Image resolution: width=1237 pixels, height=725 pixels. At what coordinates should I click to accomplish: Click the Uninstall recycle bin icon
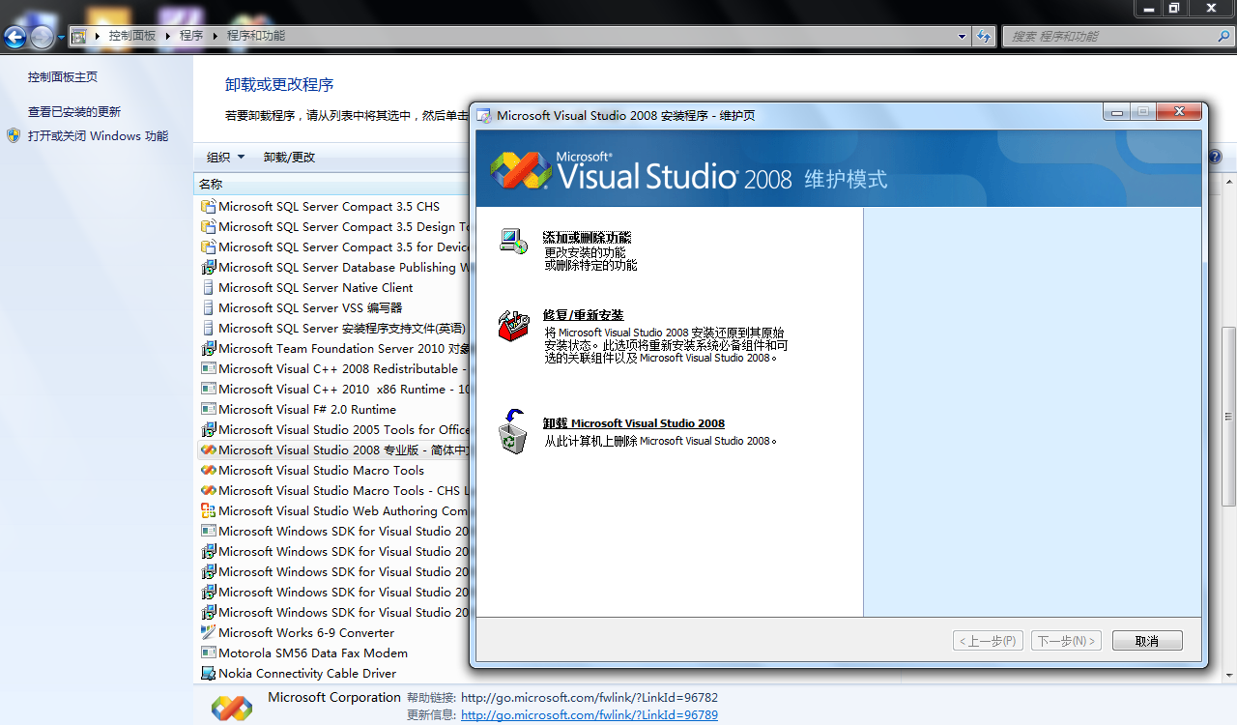point(513,432)
